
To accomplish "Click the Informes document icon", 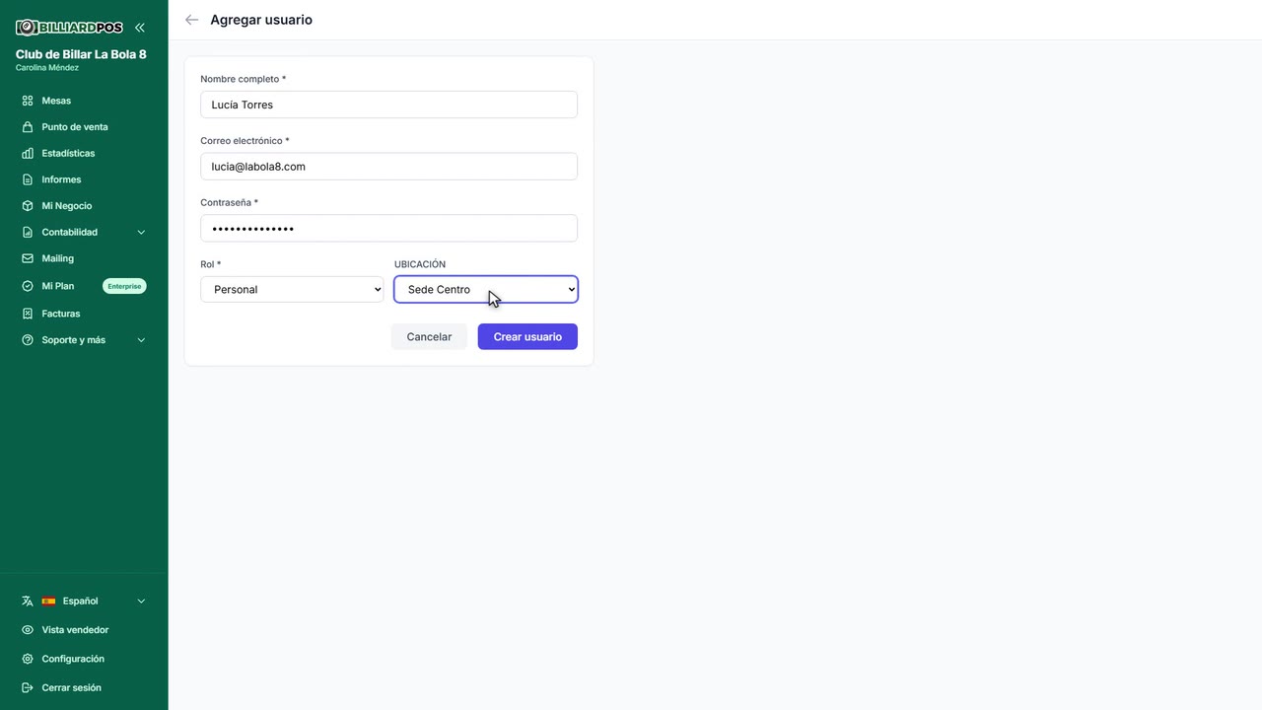I will pos(28,179).
